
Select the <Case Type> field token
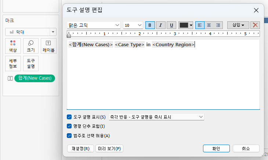coord(130,44)
